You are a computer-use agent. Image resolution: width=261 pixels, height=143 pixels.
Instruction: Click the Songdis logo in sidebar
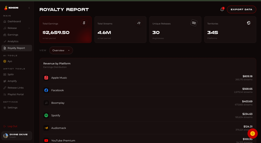click(11, 8)
